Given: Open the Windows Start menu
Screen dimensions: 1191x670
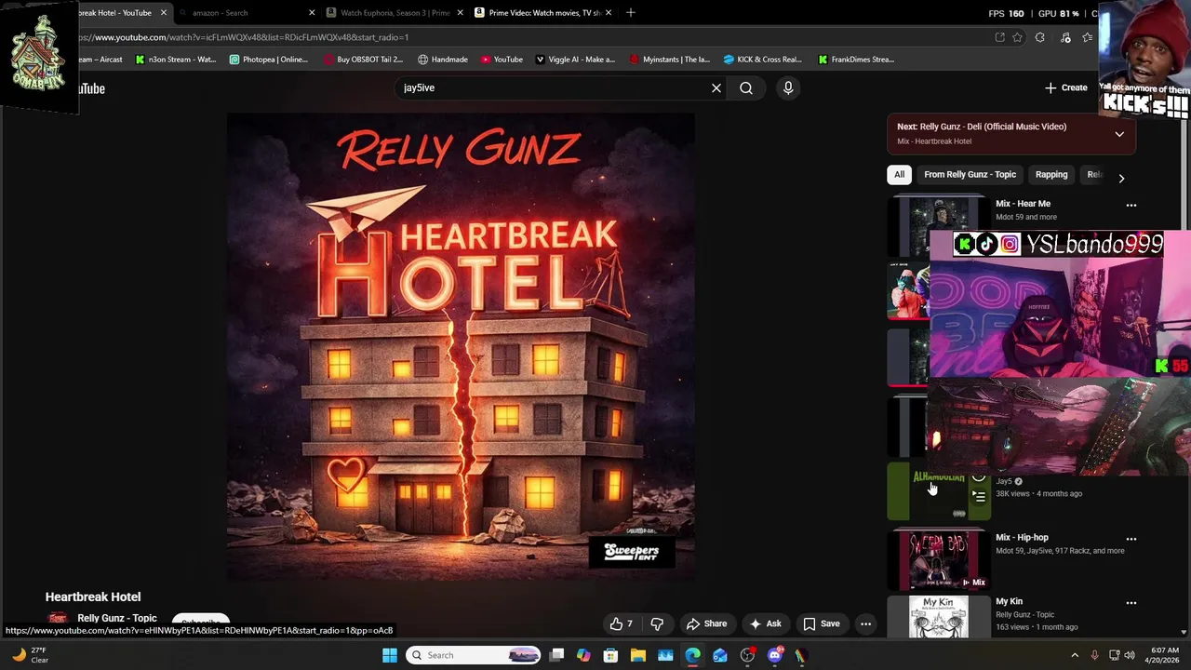Looking at the screenshot, I should tap(390, 655).
